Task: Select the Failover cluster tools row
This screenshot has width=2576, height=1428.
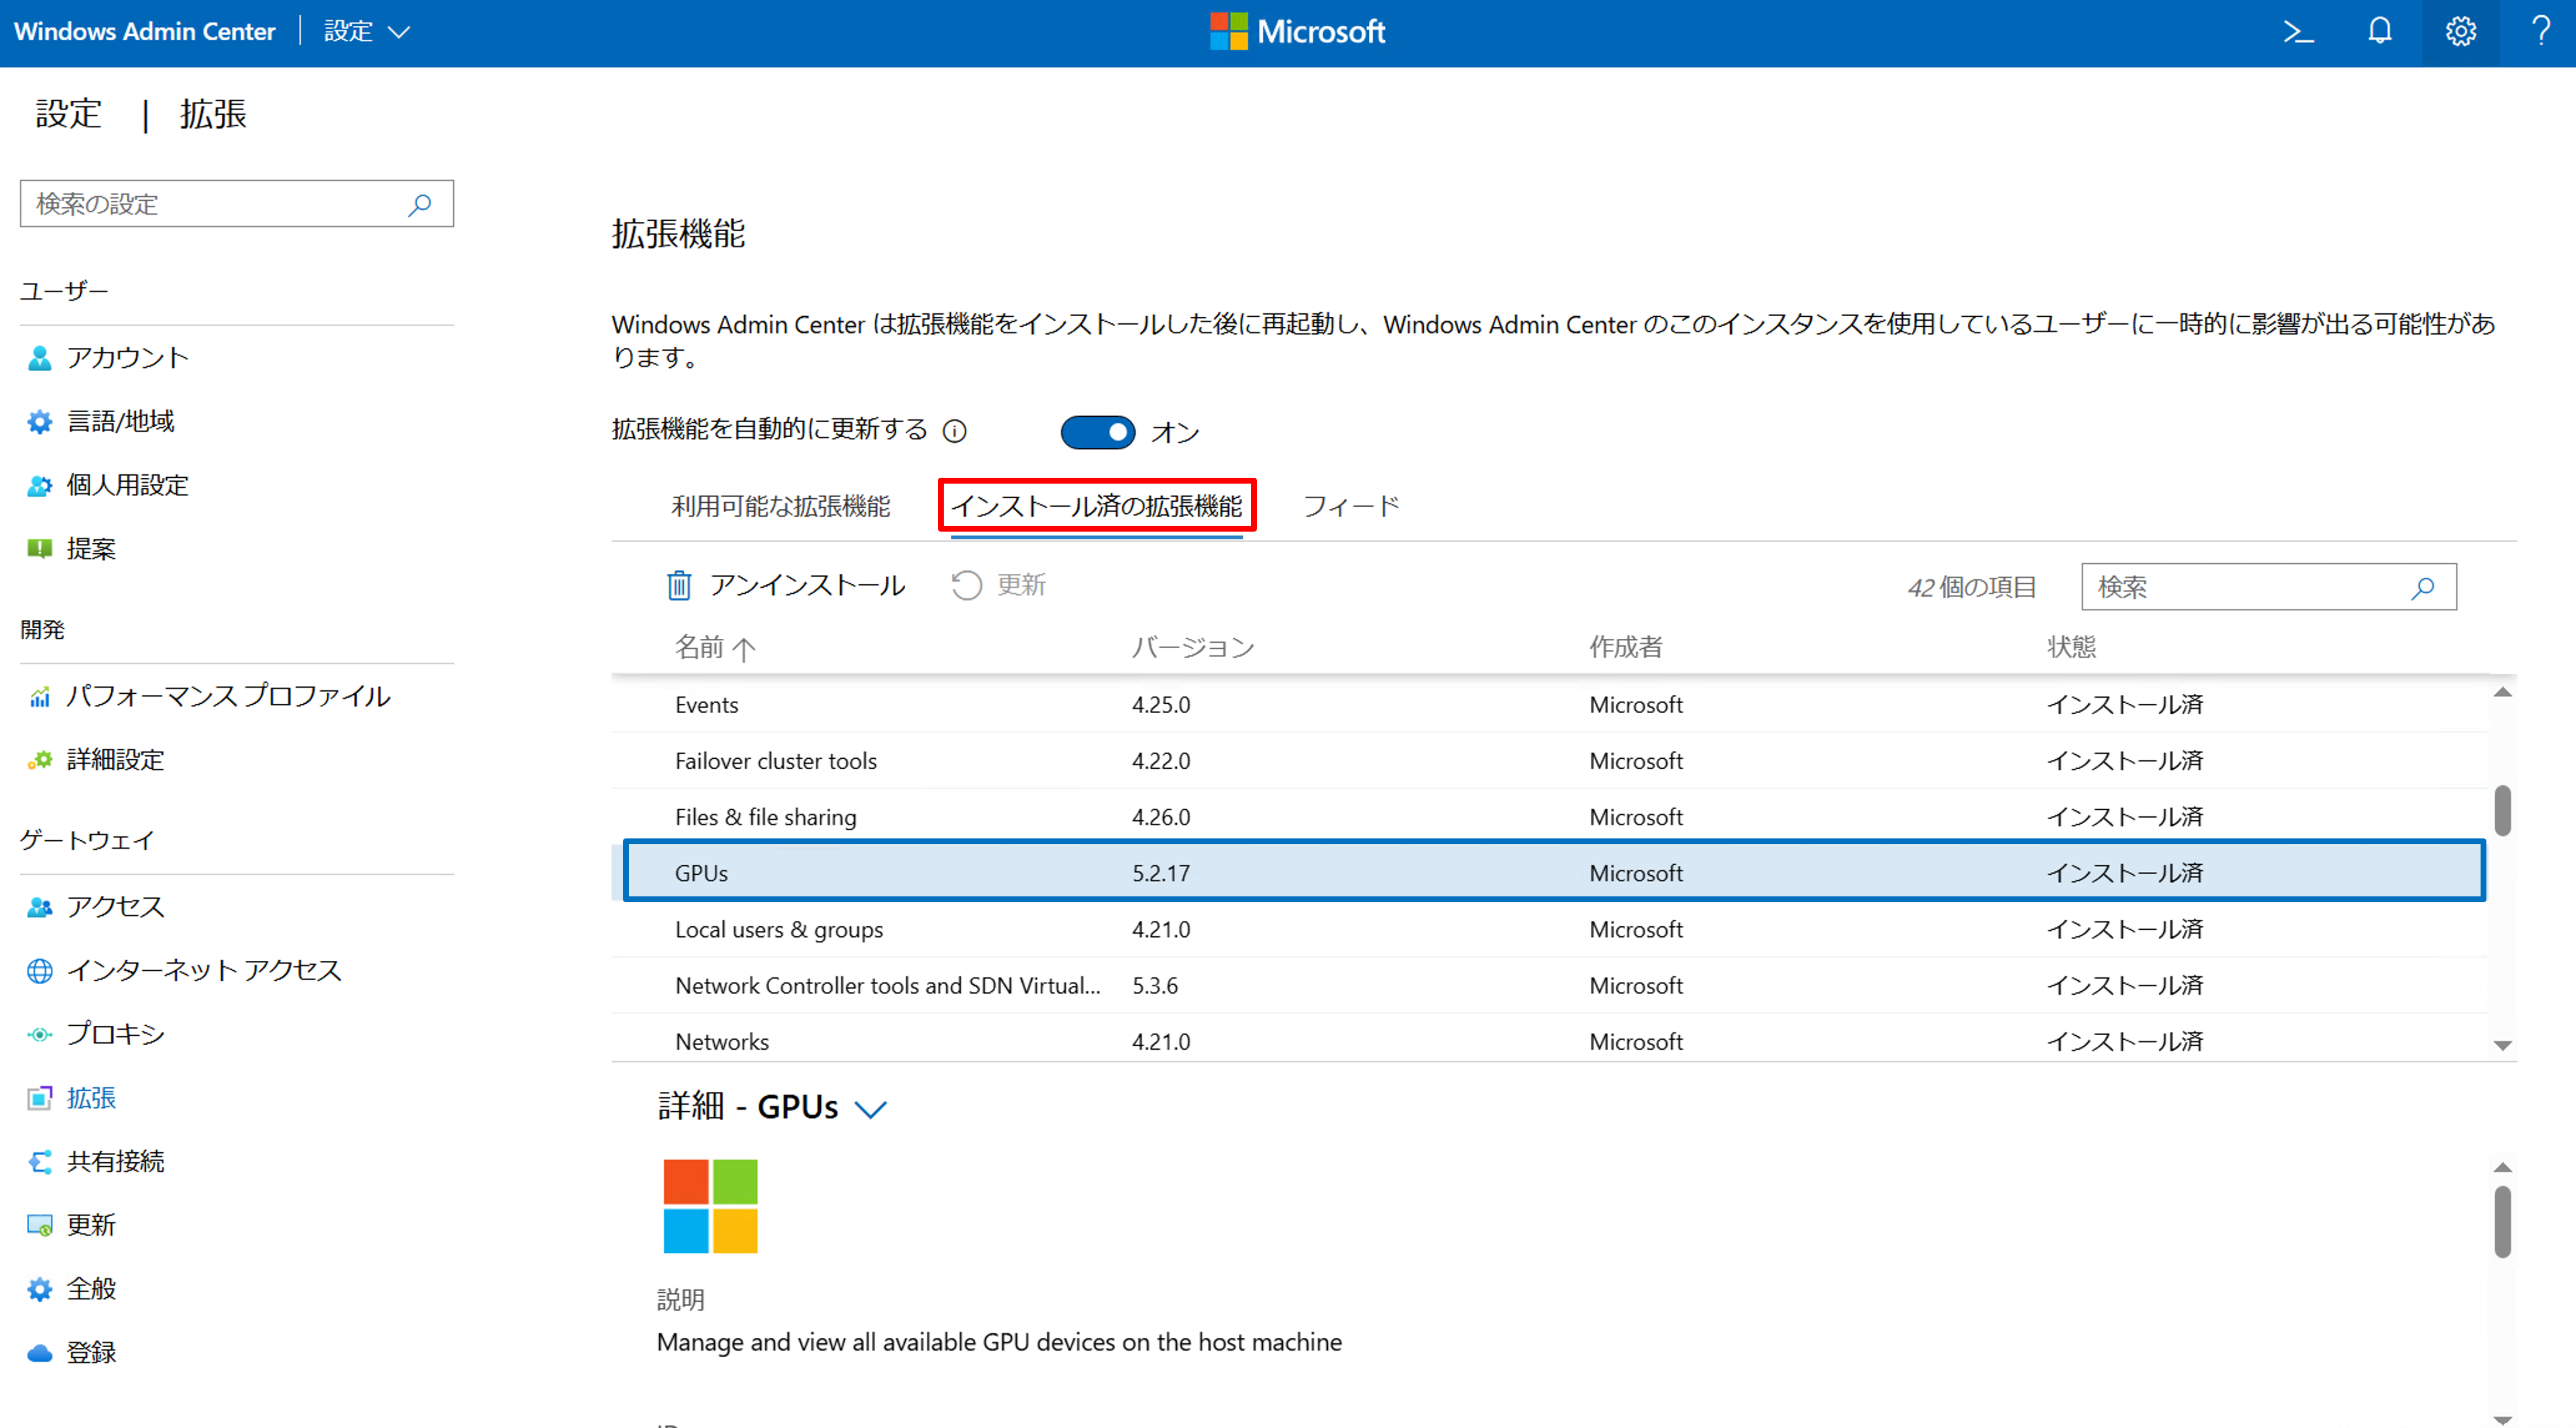Action: [x=1549, y=761]
